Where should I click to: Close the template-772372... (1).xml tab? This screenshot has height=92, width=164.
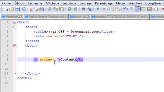147,16
